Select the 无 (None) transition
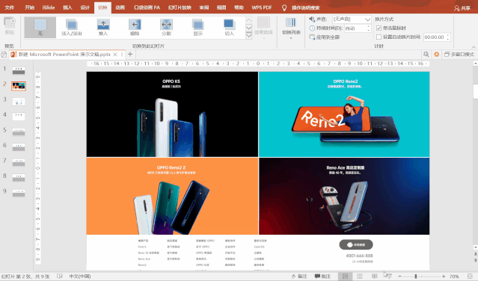This screenshot has width=478, height=281. pyautogui.click(x=40, y=28)
